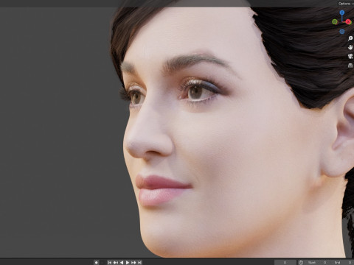Screen dimensions: 354x265
Task: Toggle the auto keying record button
Action: pos(96,263)
